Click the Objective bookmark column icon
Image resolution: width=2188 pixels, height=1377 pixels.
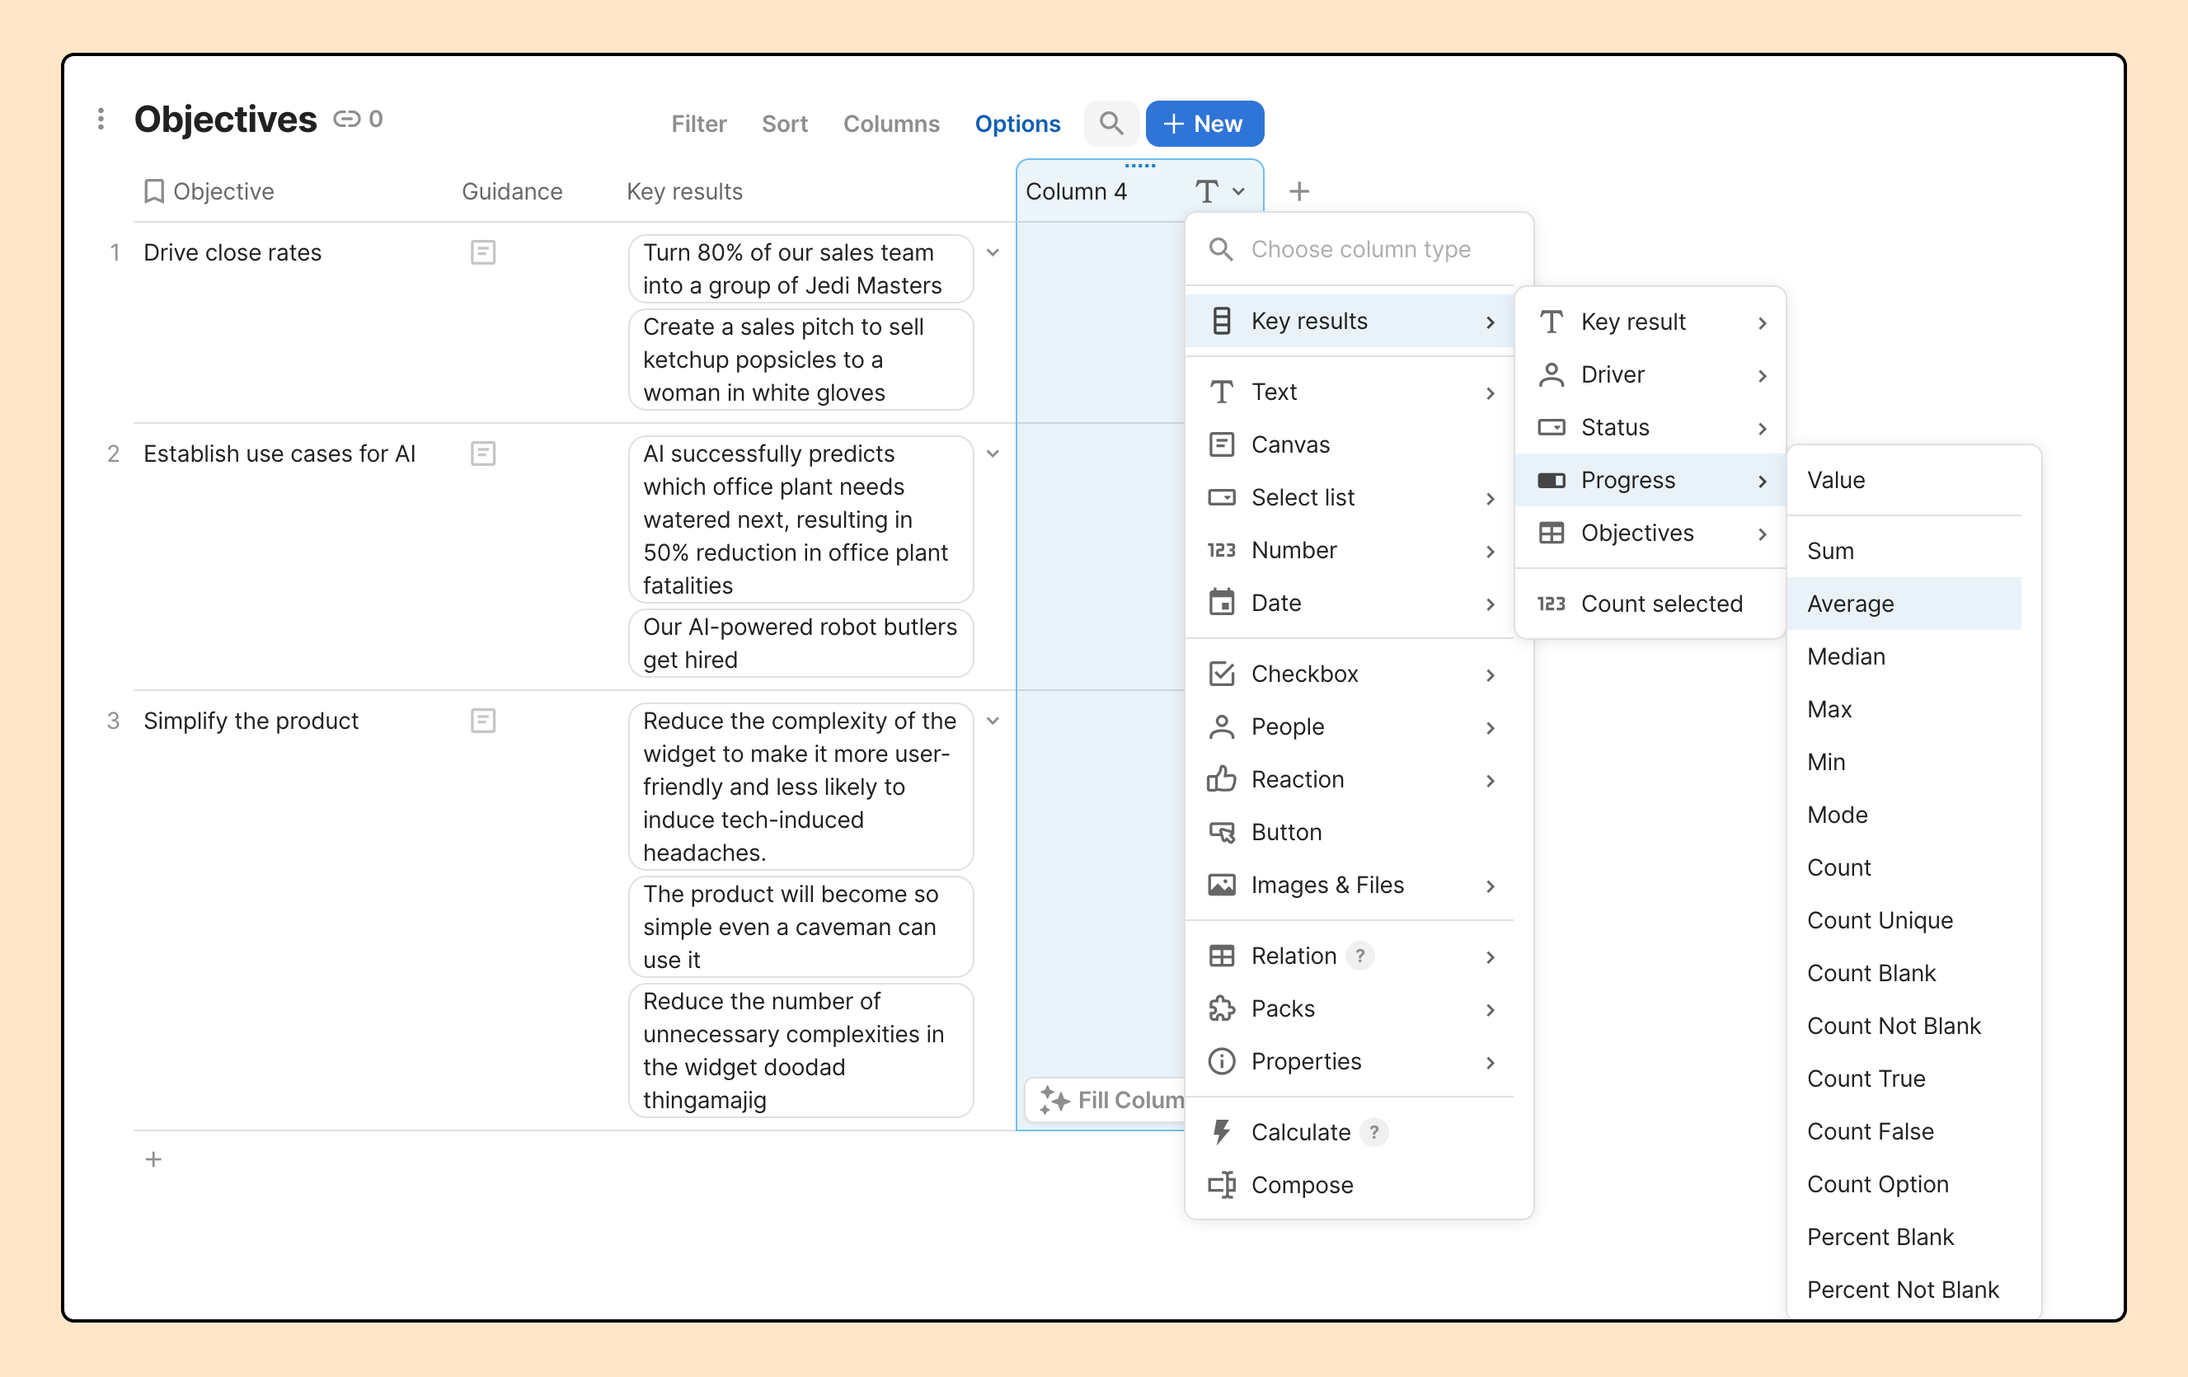tap(153, 192)
